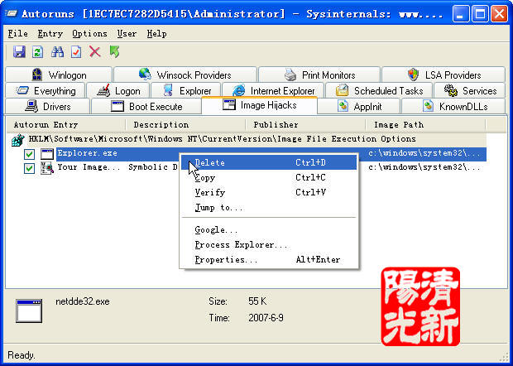Select the Explorer.exe autorun entry
Screen dimensions: 513x366
pos(87,153)
